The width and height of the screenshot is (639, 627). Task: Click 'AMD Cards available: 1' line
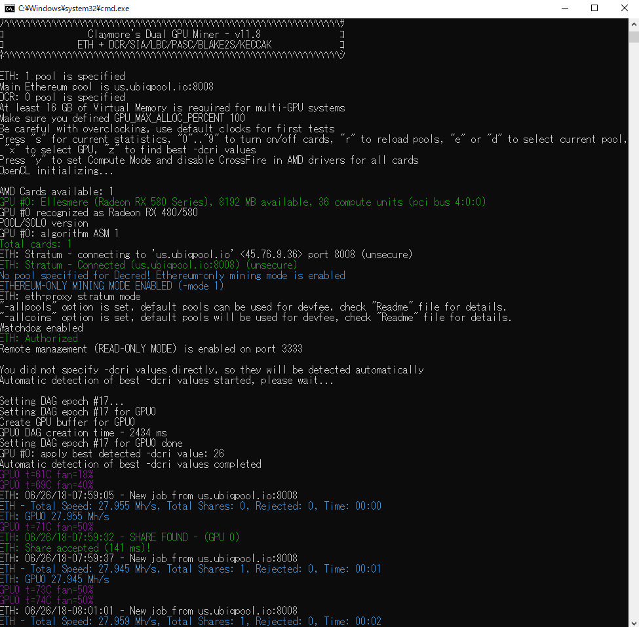pyautogui.click(x=56, y=191)
